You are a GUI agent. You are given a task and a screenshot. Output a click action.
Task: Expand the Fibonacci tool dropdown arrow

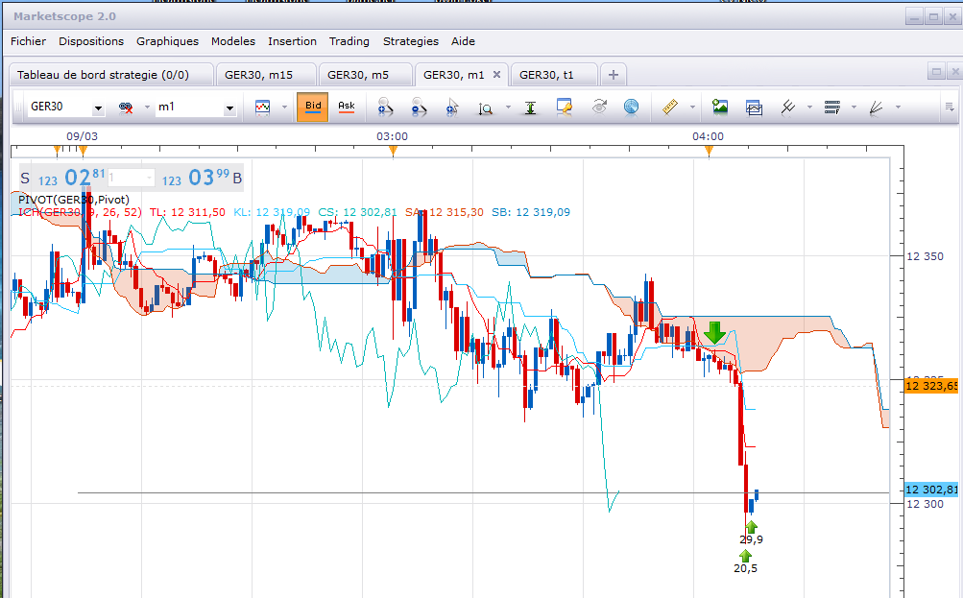tap(854, 108)
